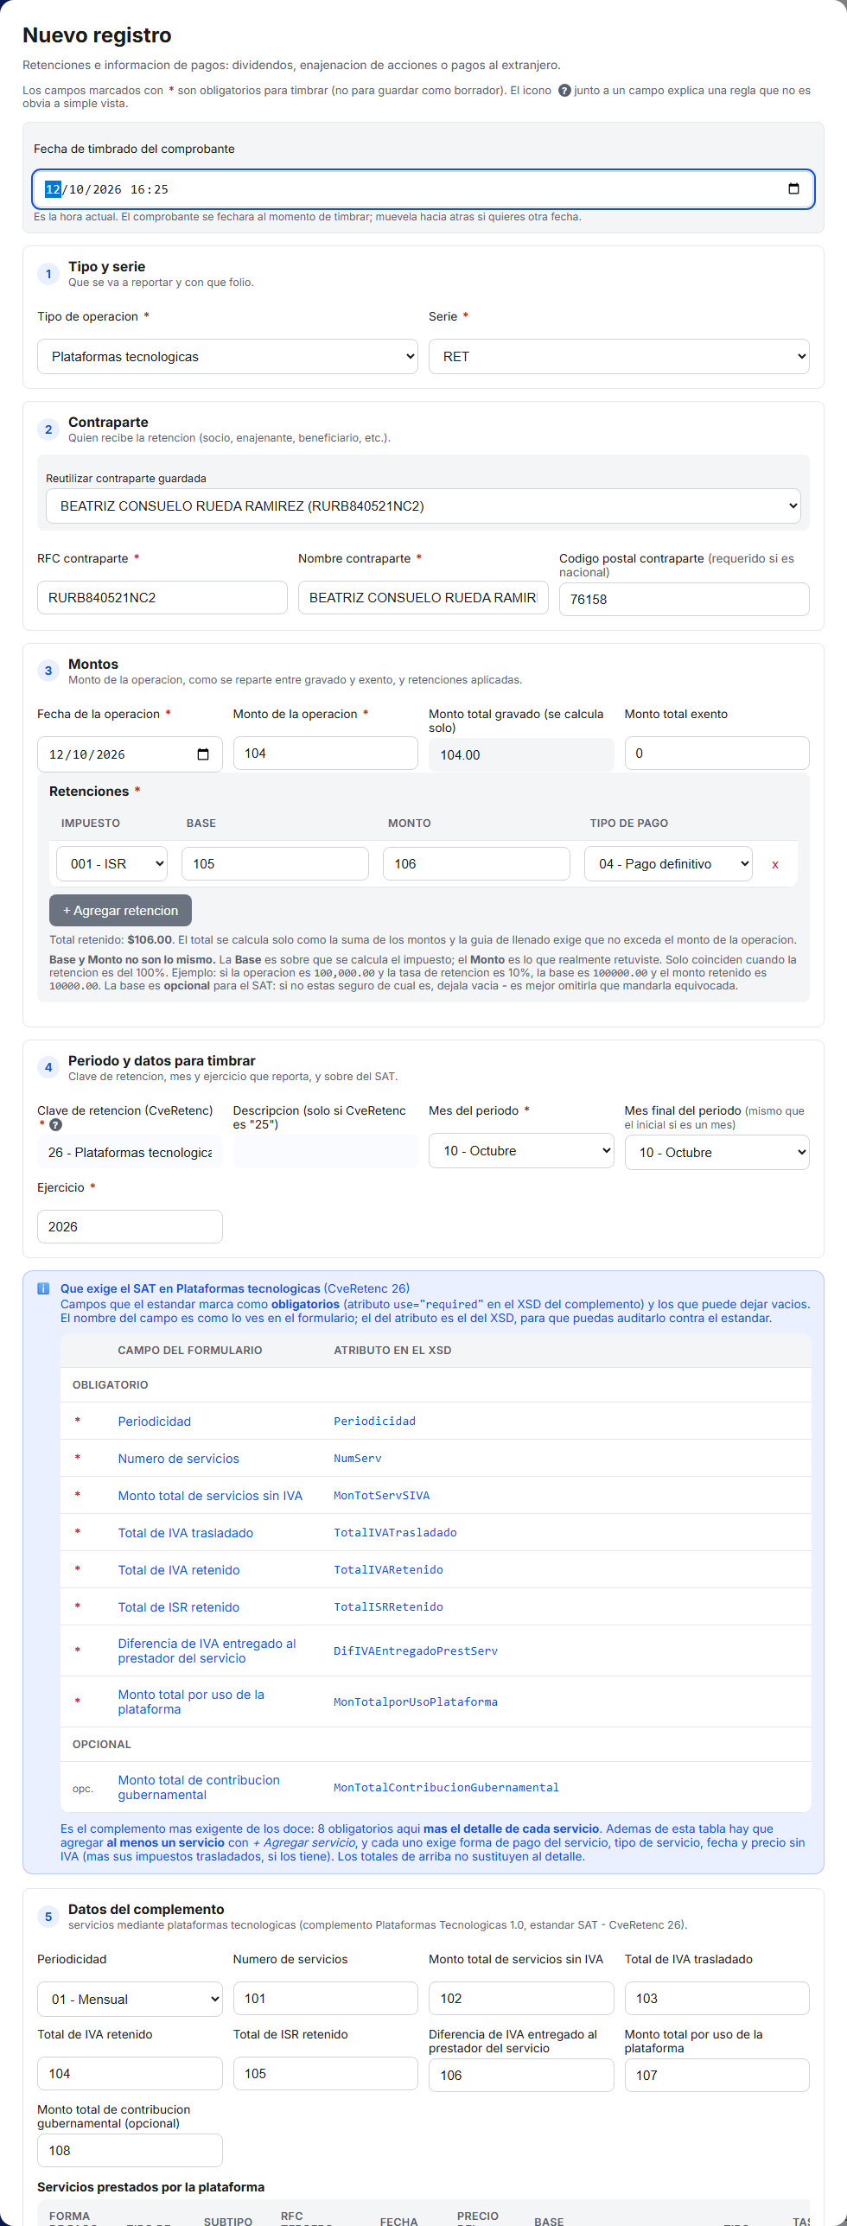Click the Descripcion CveRetenc 25 field
Image resolution: width=847 pixels, height=2226 pixels.
point(326,1153)
